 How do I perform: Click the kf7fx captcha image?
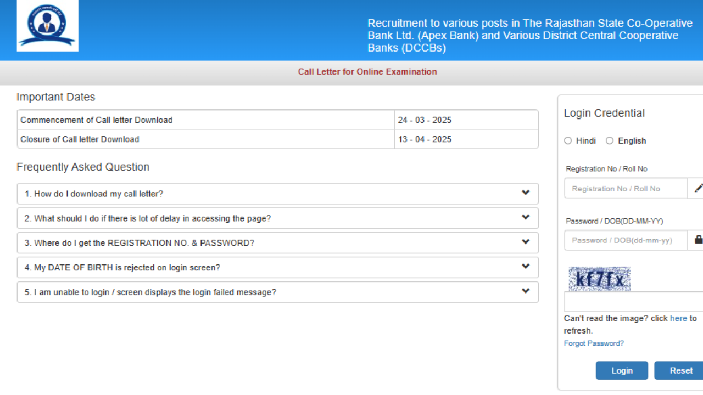[x=599, y=279]
